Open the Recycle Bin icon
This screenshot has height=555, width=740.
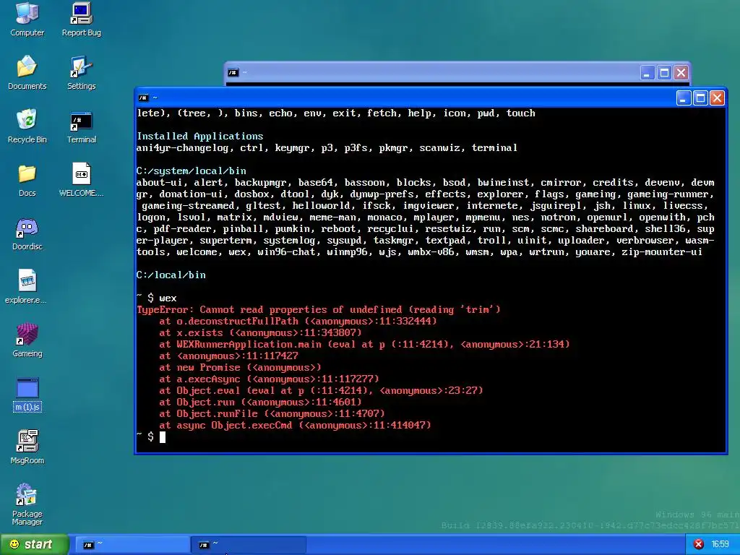27,126
